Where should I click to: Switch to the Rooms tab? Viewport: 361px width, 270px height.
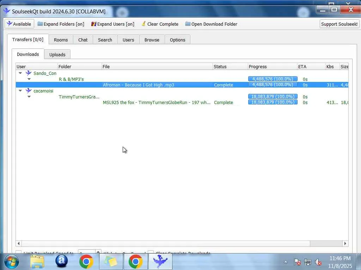coord(61,40)
